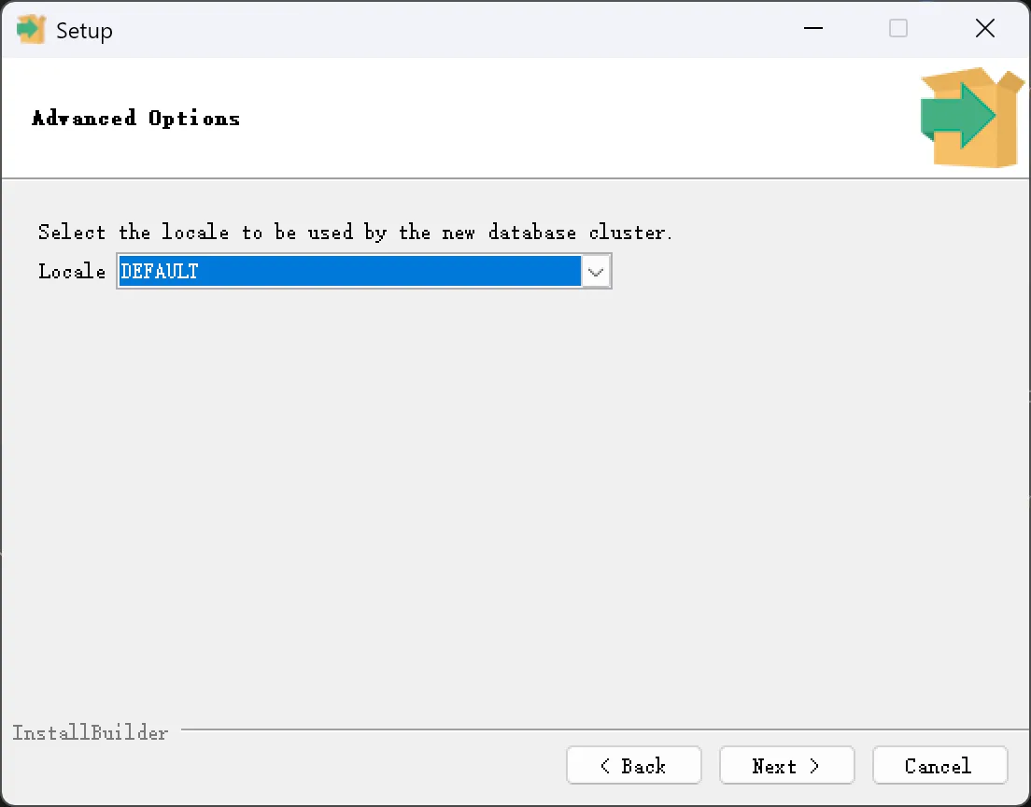Click the large box-with-green-arrow installer logo
1031x807 pixels.
point(972,117)
